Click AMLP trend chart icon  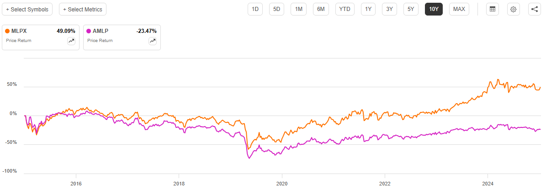point(153,41)
